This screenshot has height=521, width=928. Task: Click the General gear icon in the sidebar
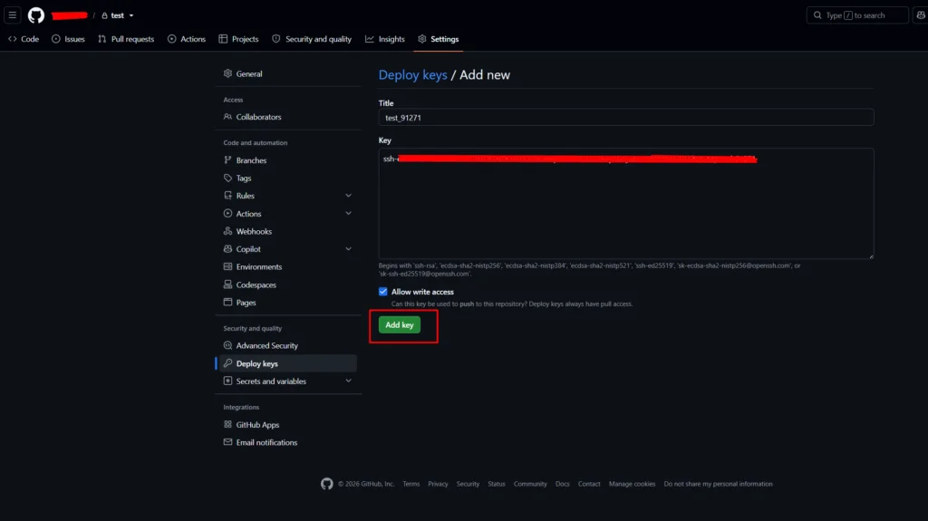coord(227,73)
